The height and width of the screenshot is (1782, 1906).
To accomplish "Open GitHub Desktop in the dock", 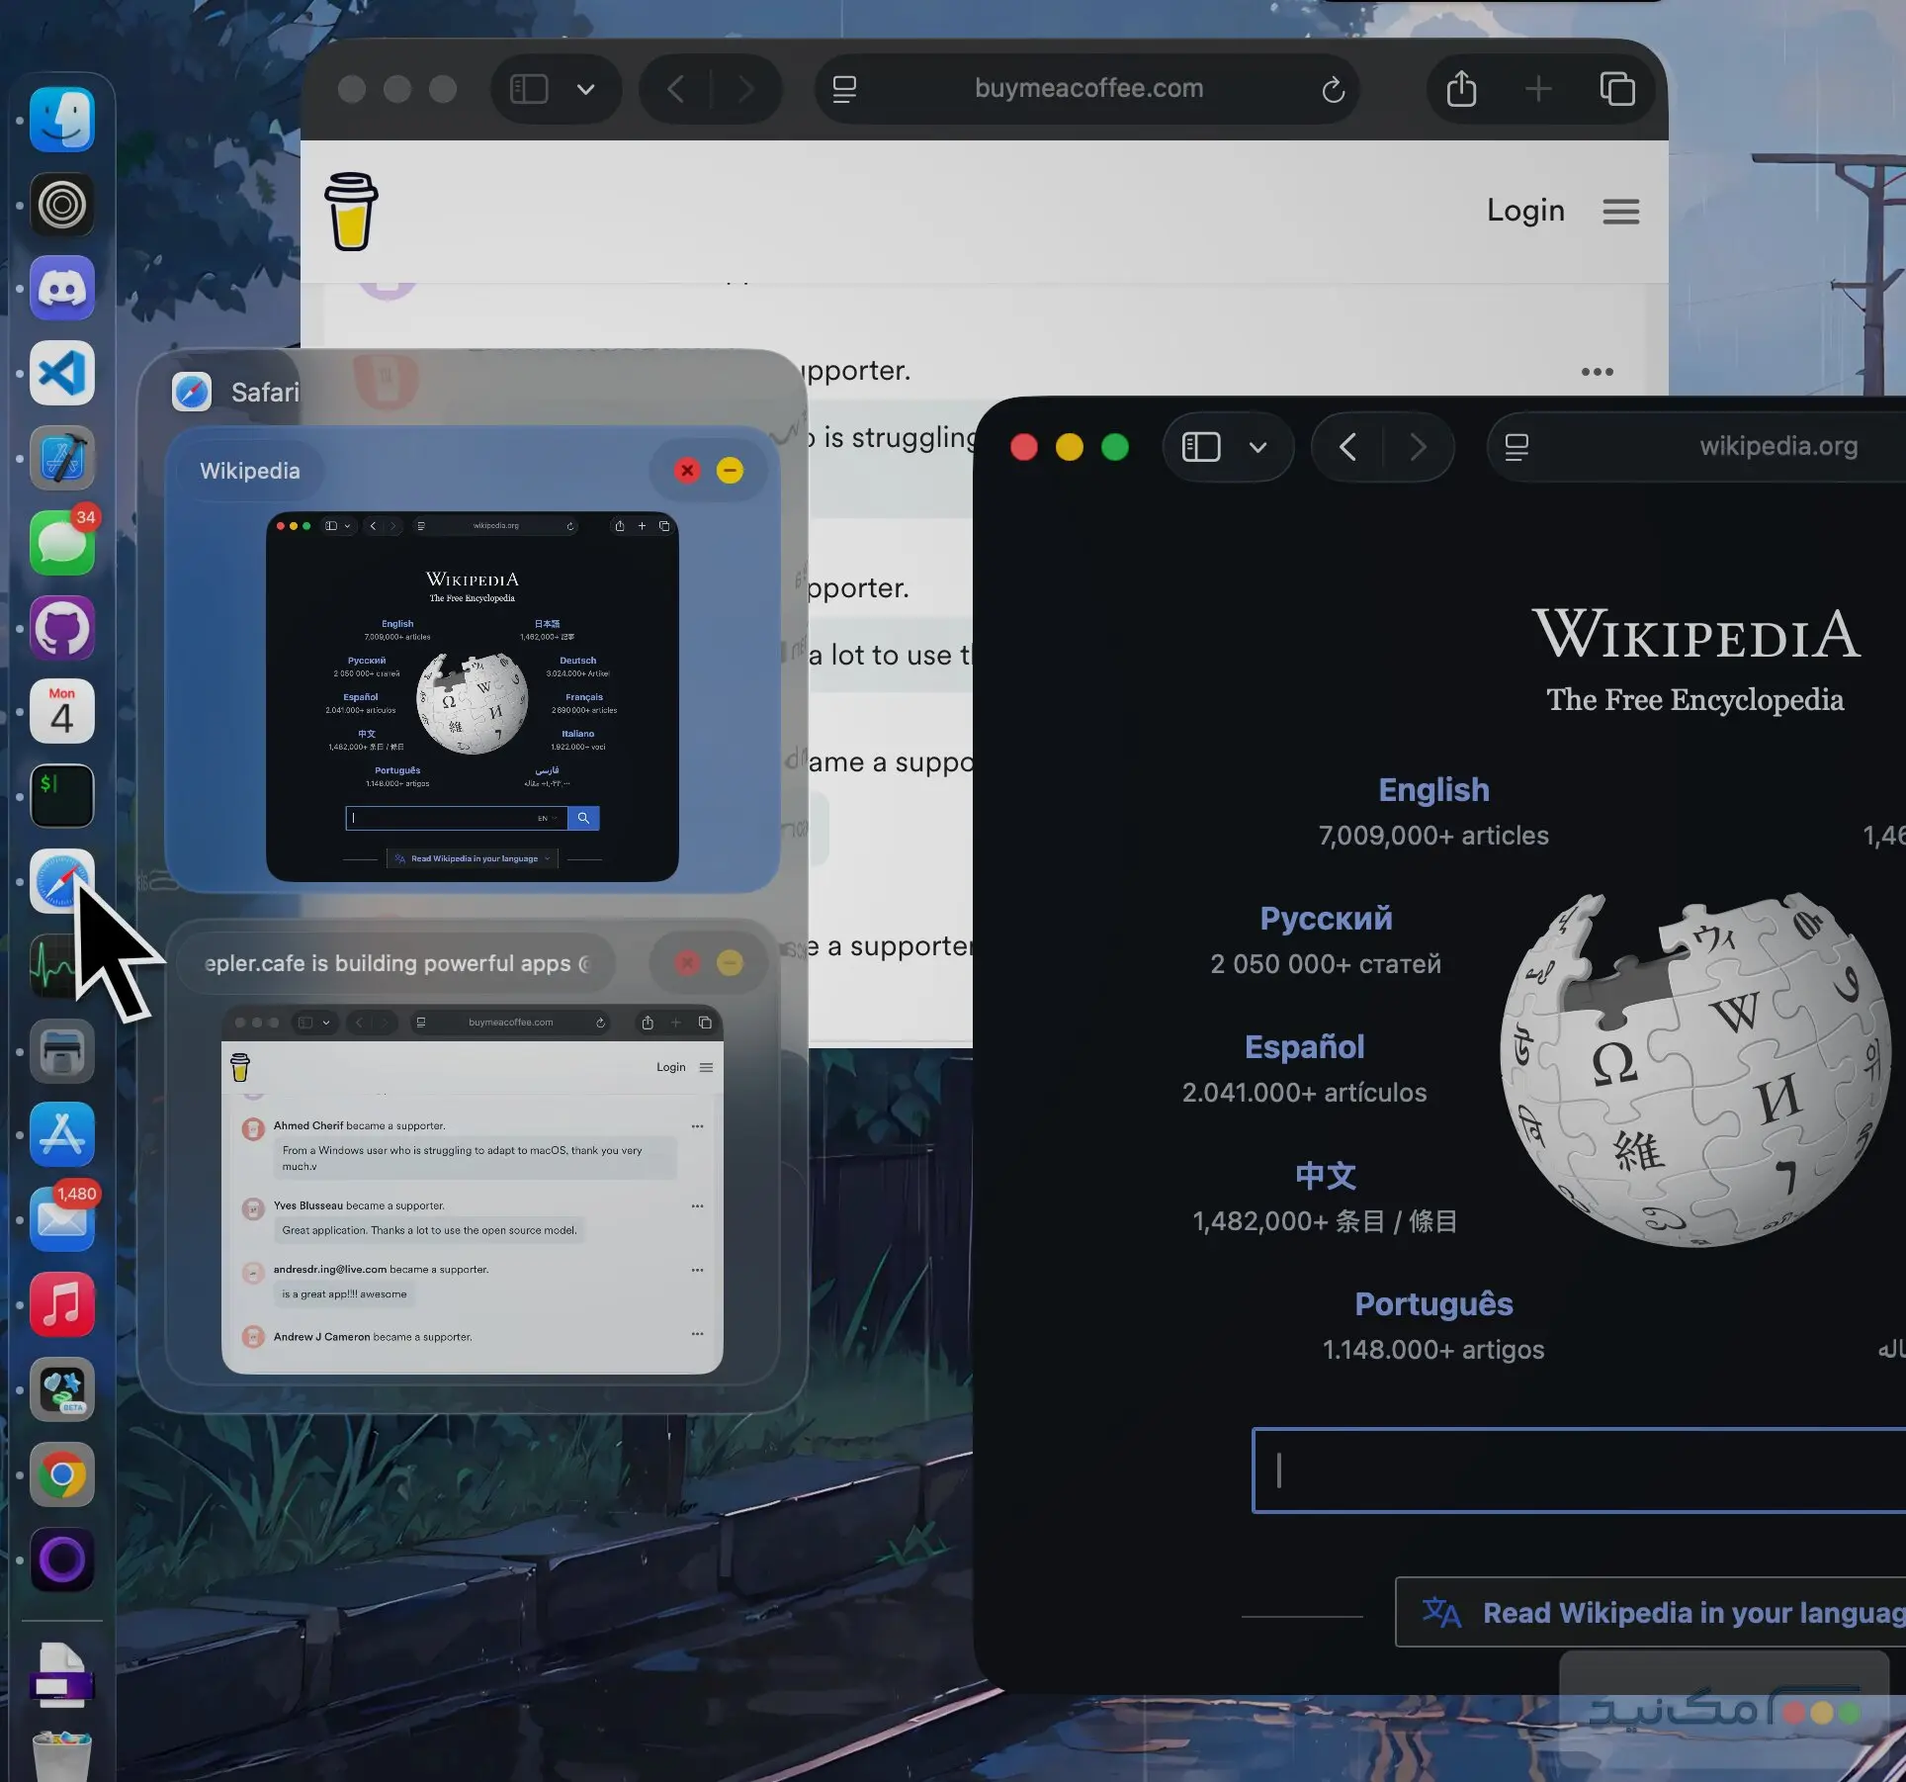I will [x=61, y=628].
